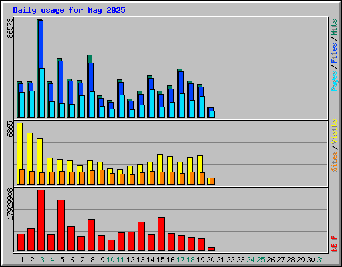Select the yellow Visits bar for day 1
The height and width of the screenshot is (267, 342).
(x=19, y=146)
